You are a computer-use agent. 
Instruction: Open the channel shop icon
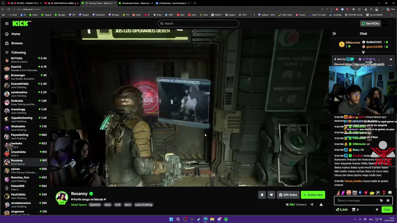point(354,210)
